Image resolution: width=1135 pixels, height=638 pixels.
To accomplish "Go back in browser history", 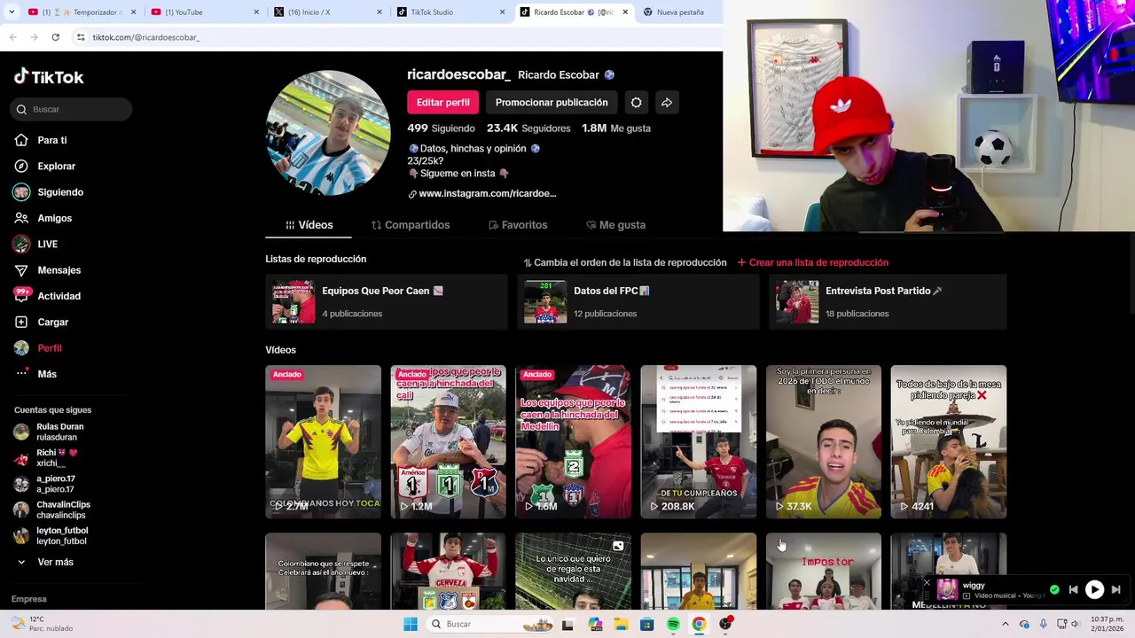I will tap(12, 37).
